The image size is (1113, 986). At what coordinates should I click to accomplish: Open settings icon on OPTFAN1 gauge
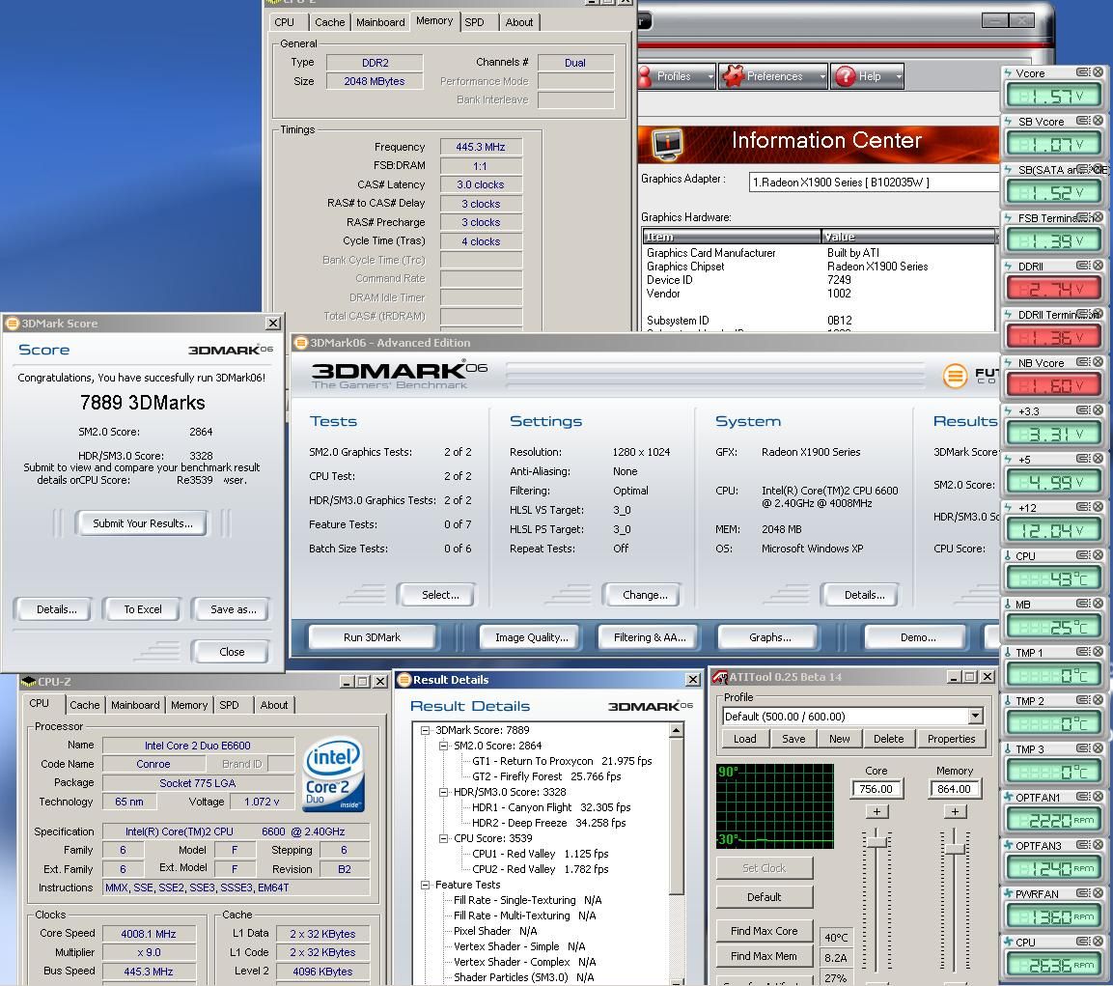click(1083, 797)
